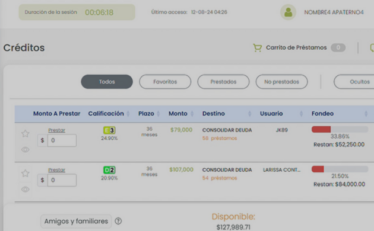Click the dollar sign in JK89 row
This screenshot has height=231, width=374.
click(x=43, y=140)
